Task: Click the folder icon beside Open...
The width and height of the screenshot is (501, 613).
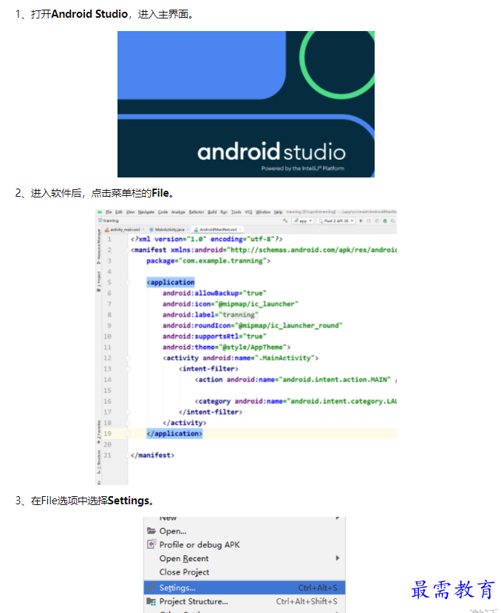Action: (x=151, y=531)
